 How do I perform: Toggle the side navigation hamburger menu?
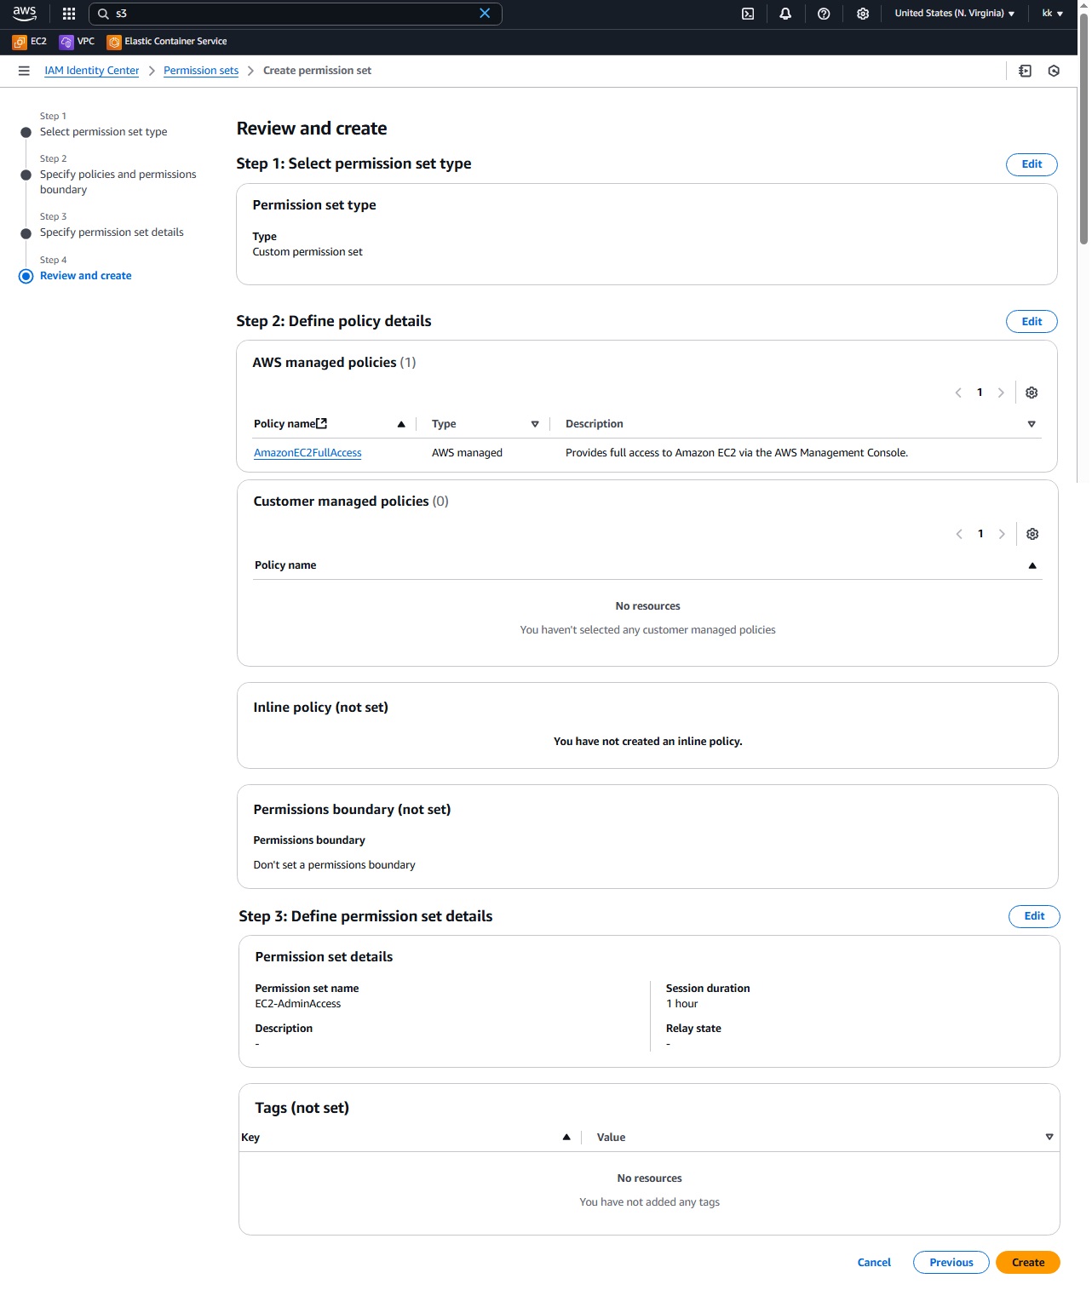point(24,71)
